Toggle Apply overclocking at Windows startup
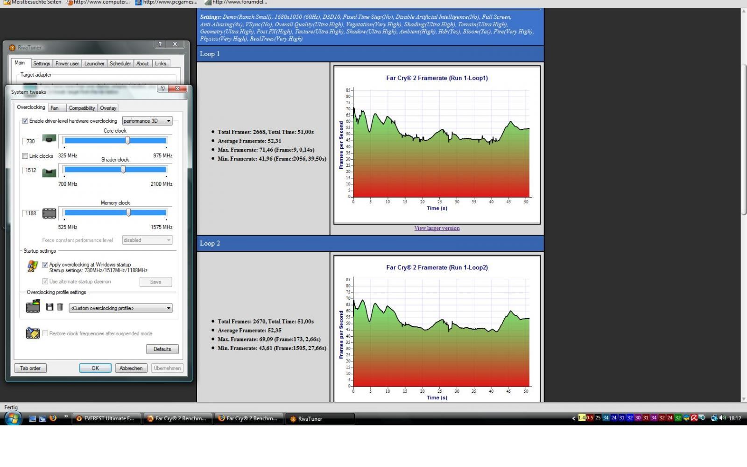This screenshot has height=467, width=747. (x=45, y=264)
